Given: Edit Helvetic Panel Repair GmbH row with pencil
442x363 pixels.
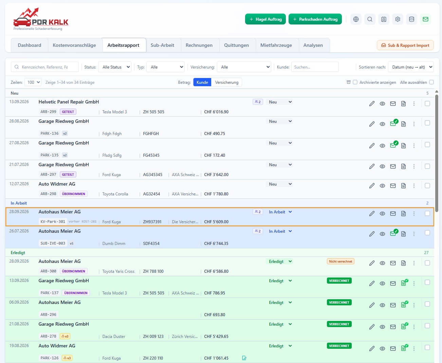Looking at the screenshot, I should [372, 104].
